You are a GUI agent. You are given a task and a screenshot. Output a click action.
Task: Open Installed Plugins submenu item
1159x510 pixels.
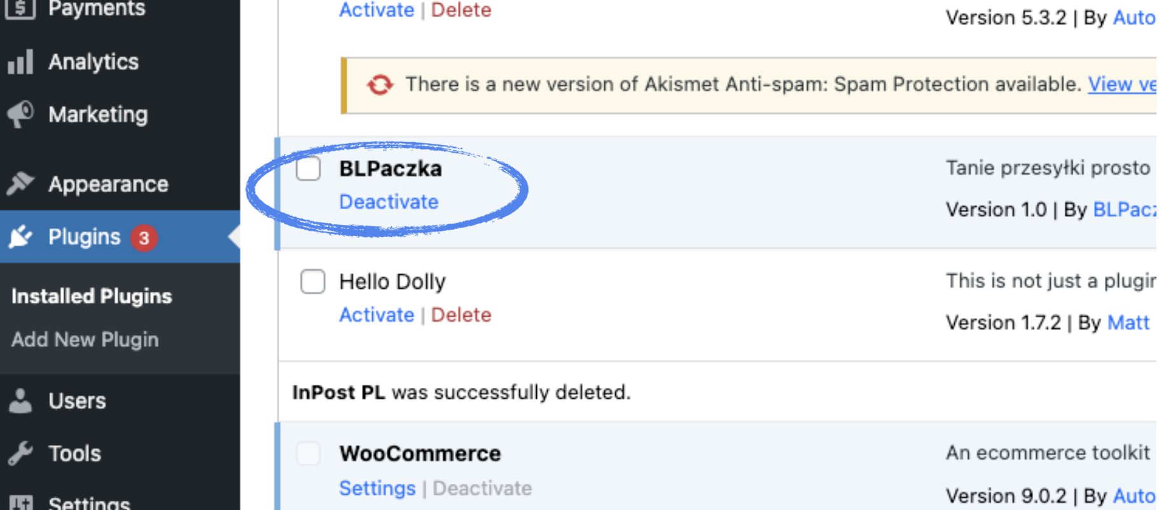[92, 296]
